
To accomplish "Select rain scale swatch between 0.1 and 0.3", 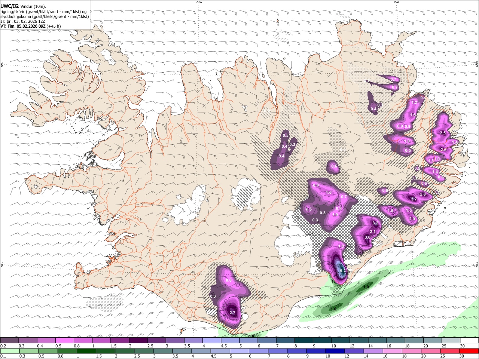I will [x=9, y=351].
